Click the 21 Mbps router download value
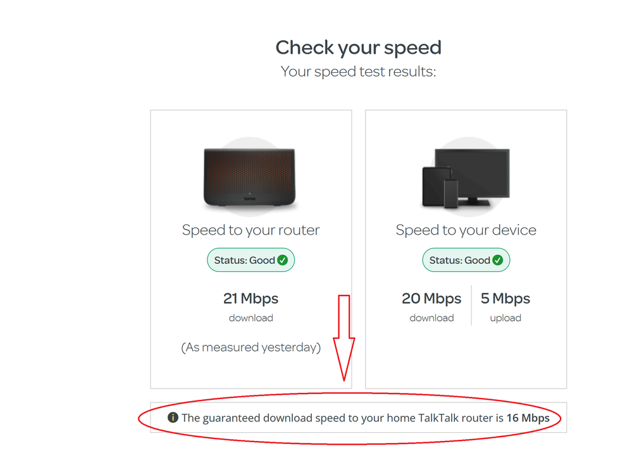Viewport: 632px width, 453px height. pyautogui.click(x=251, y=298)
